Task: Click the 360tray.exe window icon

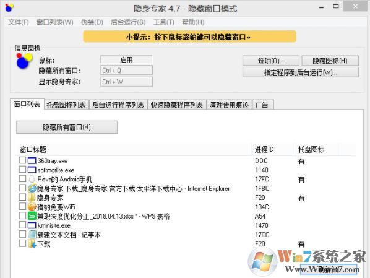Action: click(x=32, y=161)
